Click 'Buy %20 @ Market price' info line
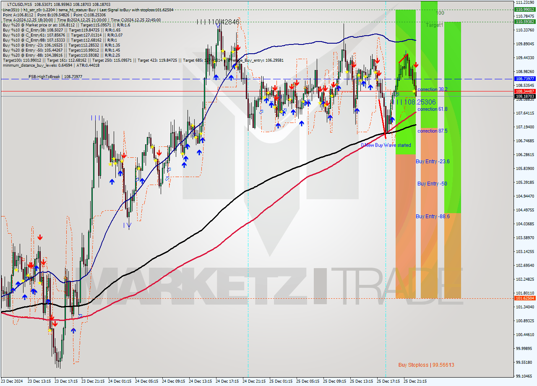Image resolution: width=537 pixels, height=386 pixels. [x=66, y=25]
